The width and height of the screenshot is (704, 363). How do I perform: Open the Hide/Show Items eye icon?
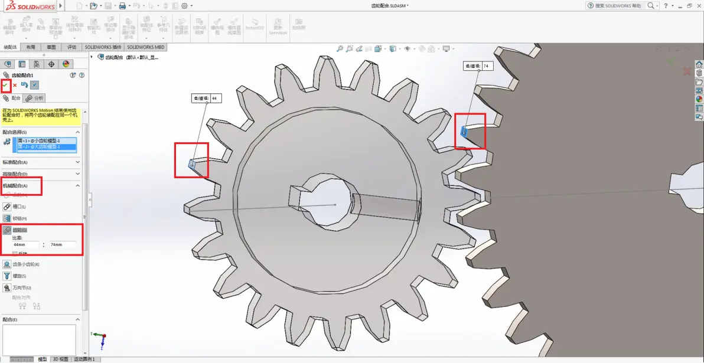(x=408, y=48)
